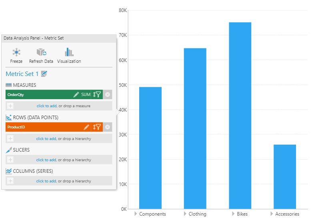Expand the Bikes category
The height and width of the screenshot is (222, 316).
pyautogui.click(x=234, y=214)
